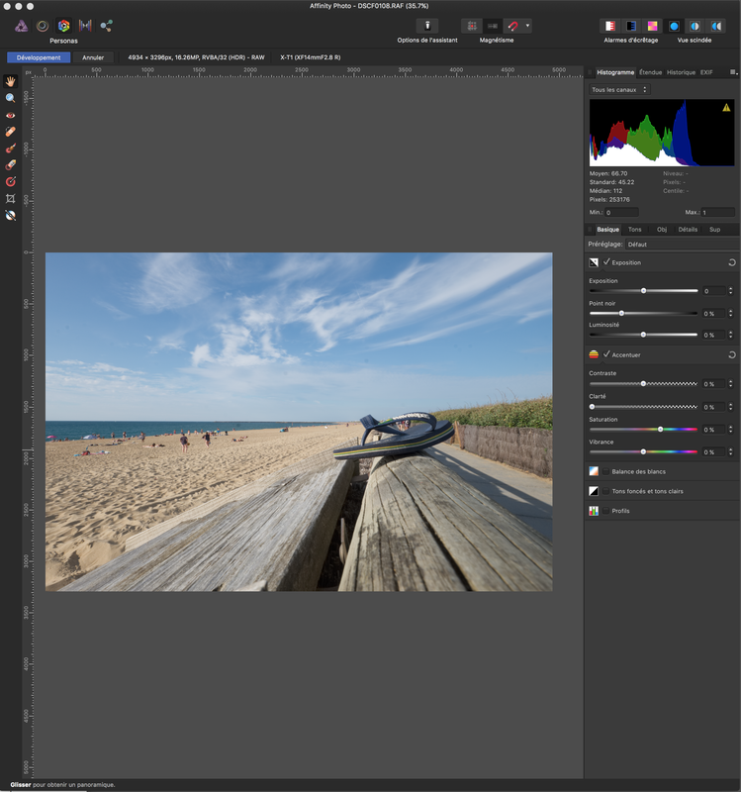Screen dimensions: 741x792
Task: Enable Tons foncés et tons clairs checkbox
Action: [605, 491]
